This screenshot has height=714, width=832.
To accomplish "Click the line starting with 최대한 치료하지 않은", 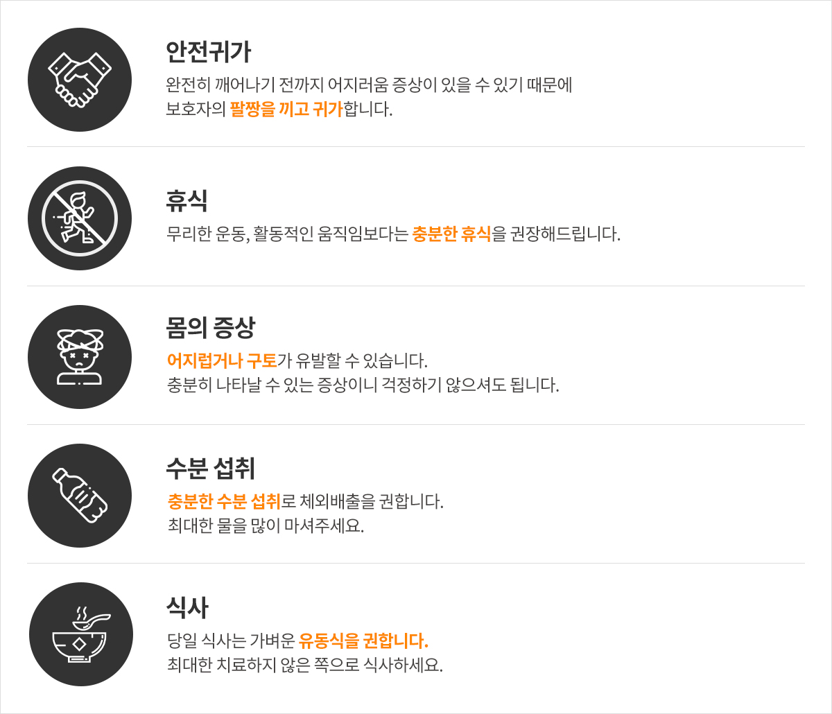I will tap(304, 665).
